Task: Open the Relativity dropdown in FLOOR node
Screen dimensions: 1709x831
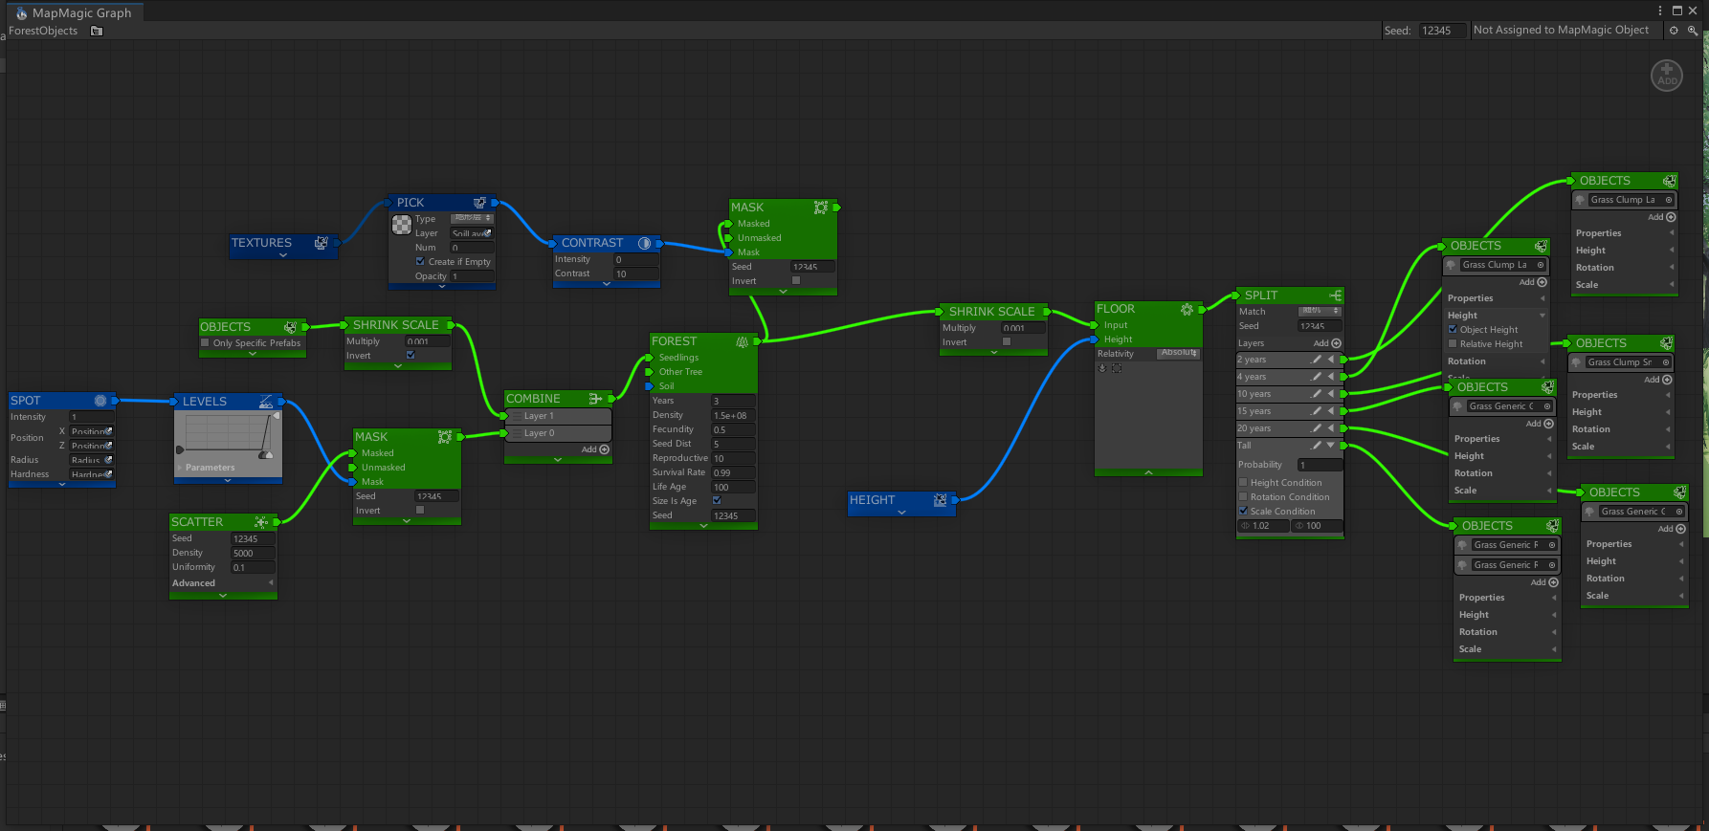Action: [1179, 353]
